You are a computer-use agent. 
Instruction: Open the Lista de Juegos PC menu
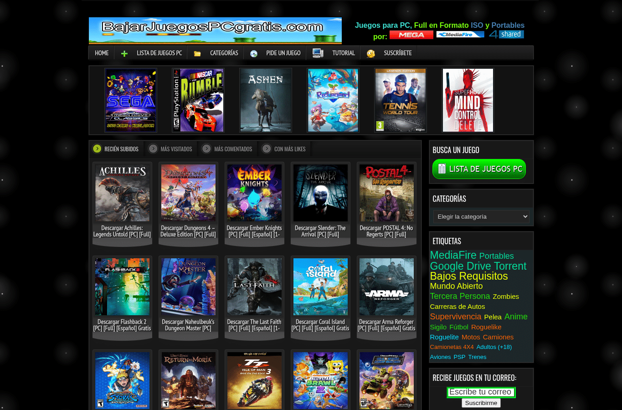click(159, 53)
